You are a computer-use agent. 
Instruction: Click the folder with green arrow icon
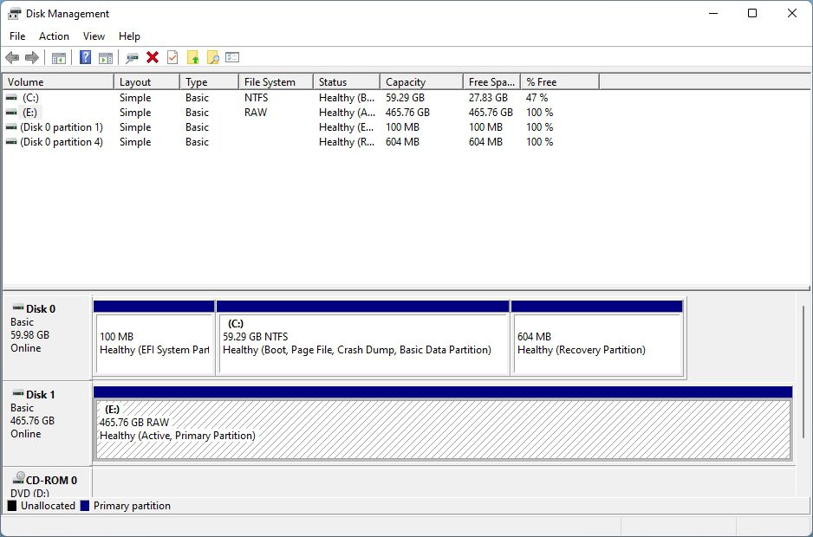pos(192,58)
